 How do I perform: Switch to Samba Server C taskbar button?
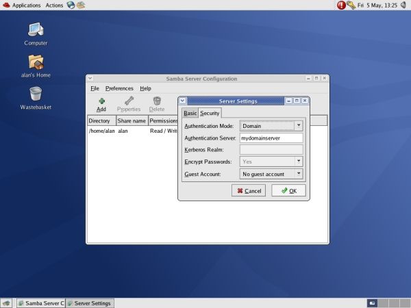pyautogui.click(x=41, y=303)
